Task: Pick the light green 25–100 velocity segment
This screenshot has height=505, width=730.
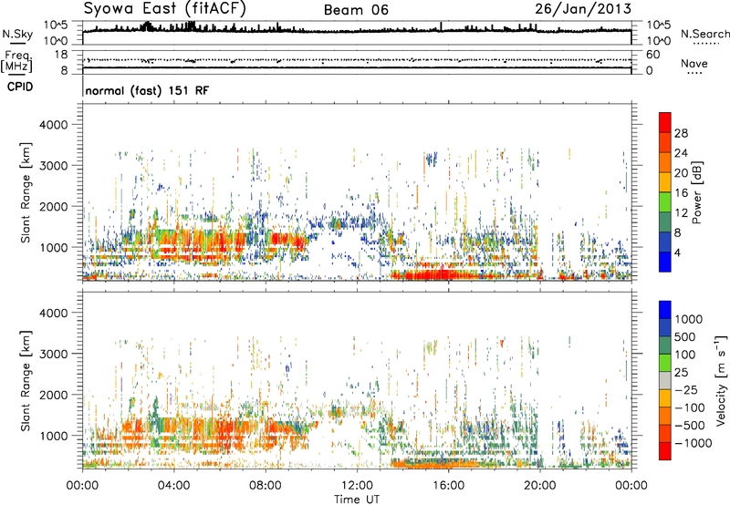Action: click(665, 363)
